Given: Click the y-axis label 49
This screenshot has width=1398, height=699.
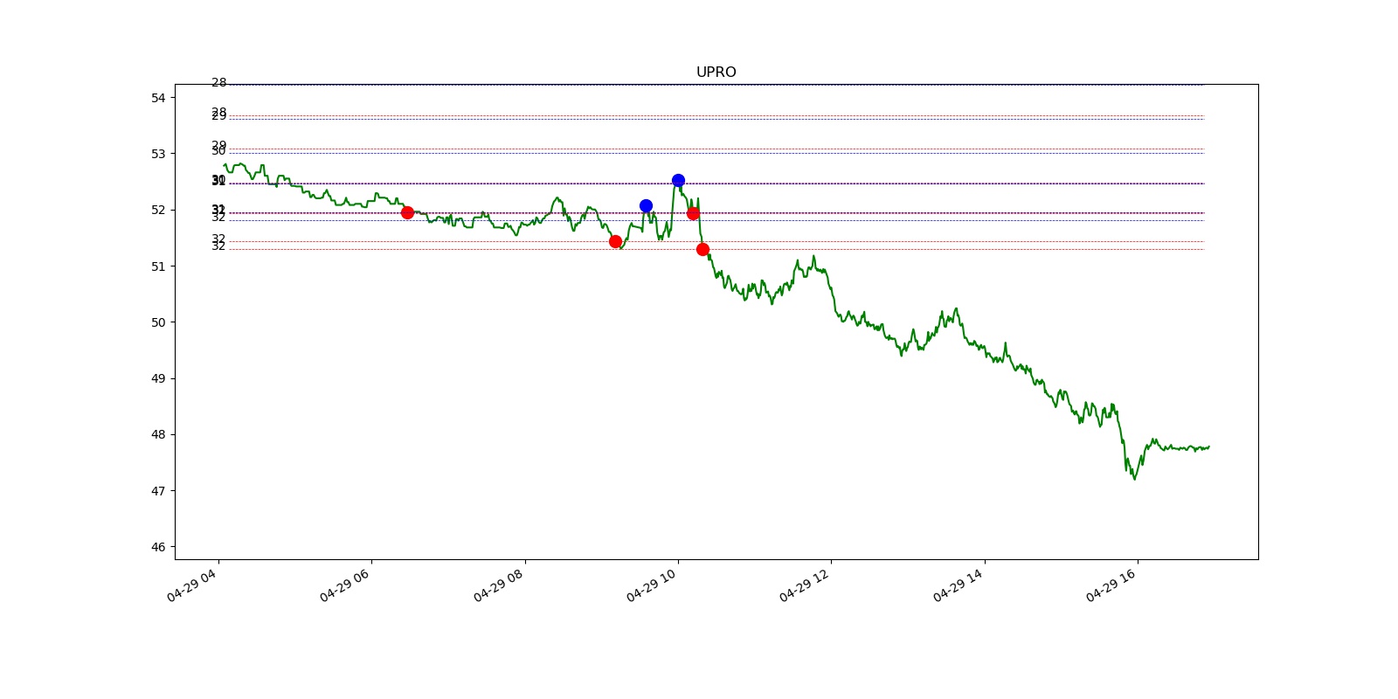Looking at the screenshot, I should pyautogui.click(x=158, y=378).
